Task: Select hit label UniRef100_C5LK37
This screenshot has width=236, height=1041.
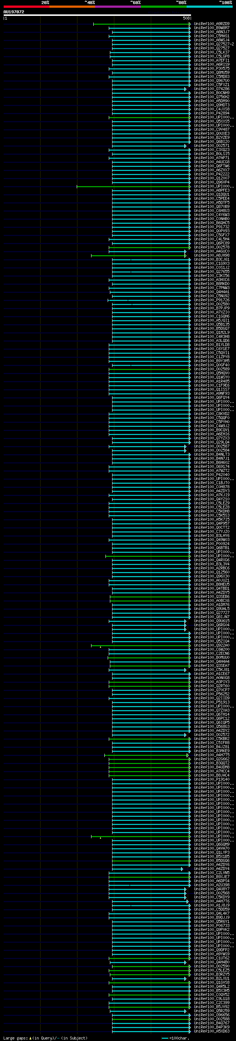Action: click(x=211, y=52)
